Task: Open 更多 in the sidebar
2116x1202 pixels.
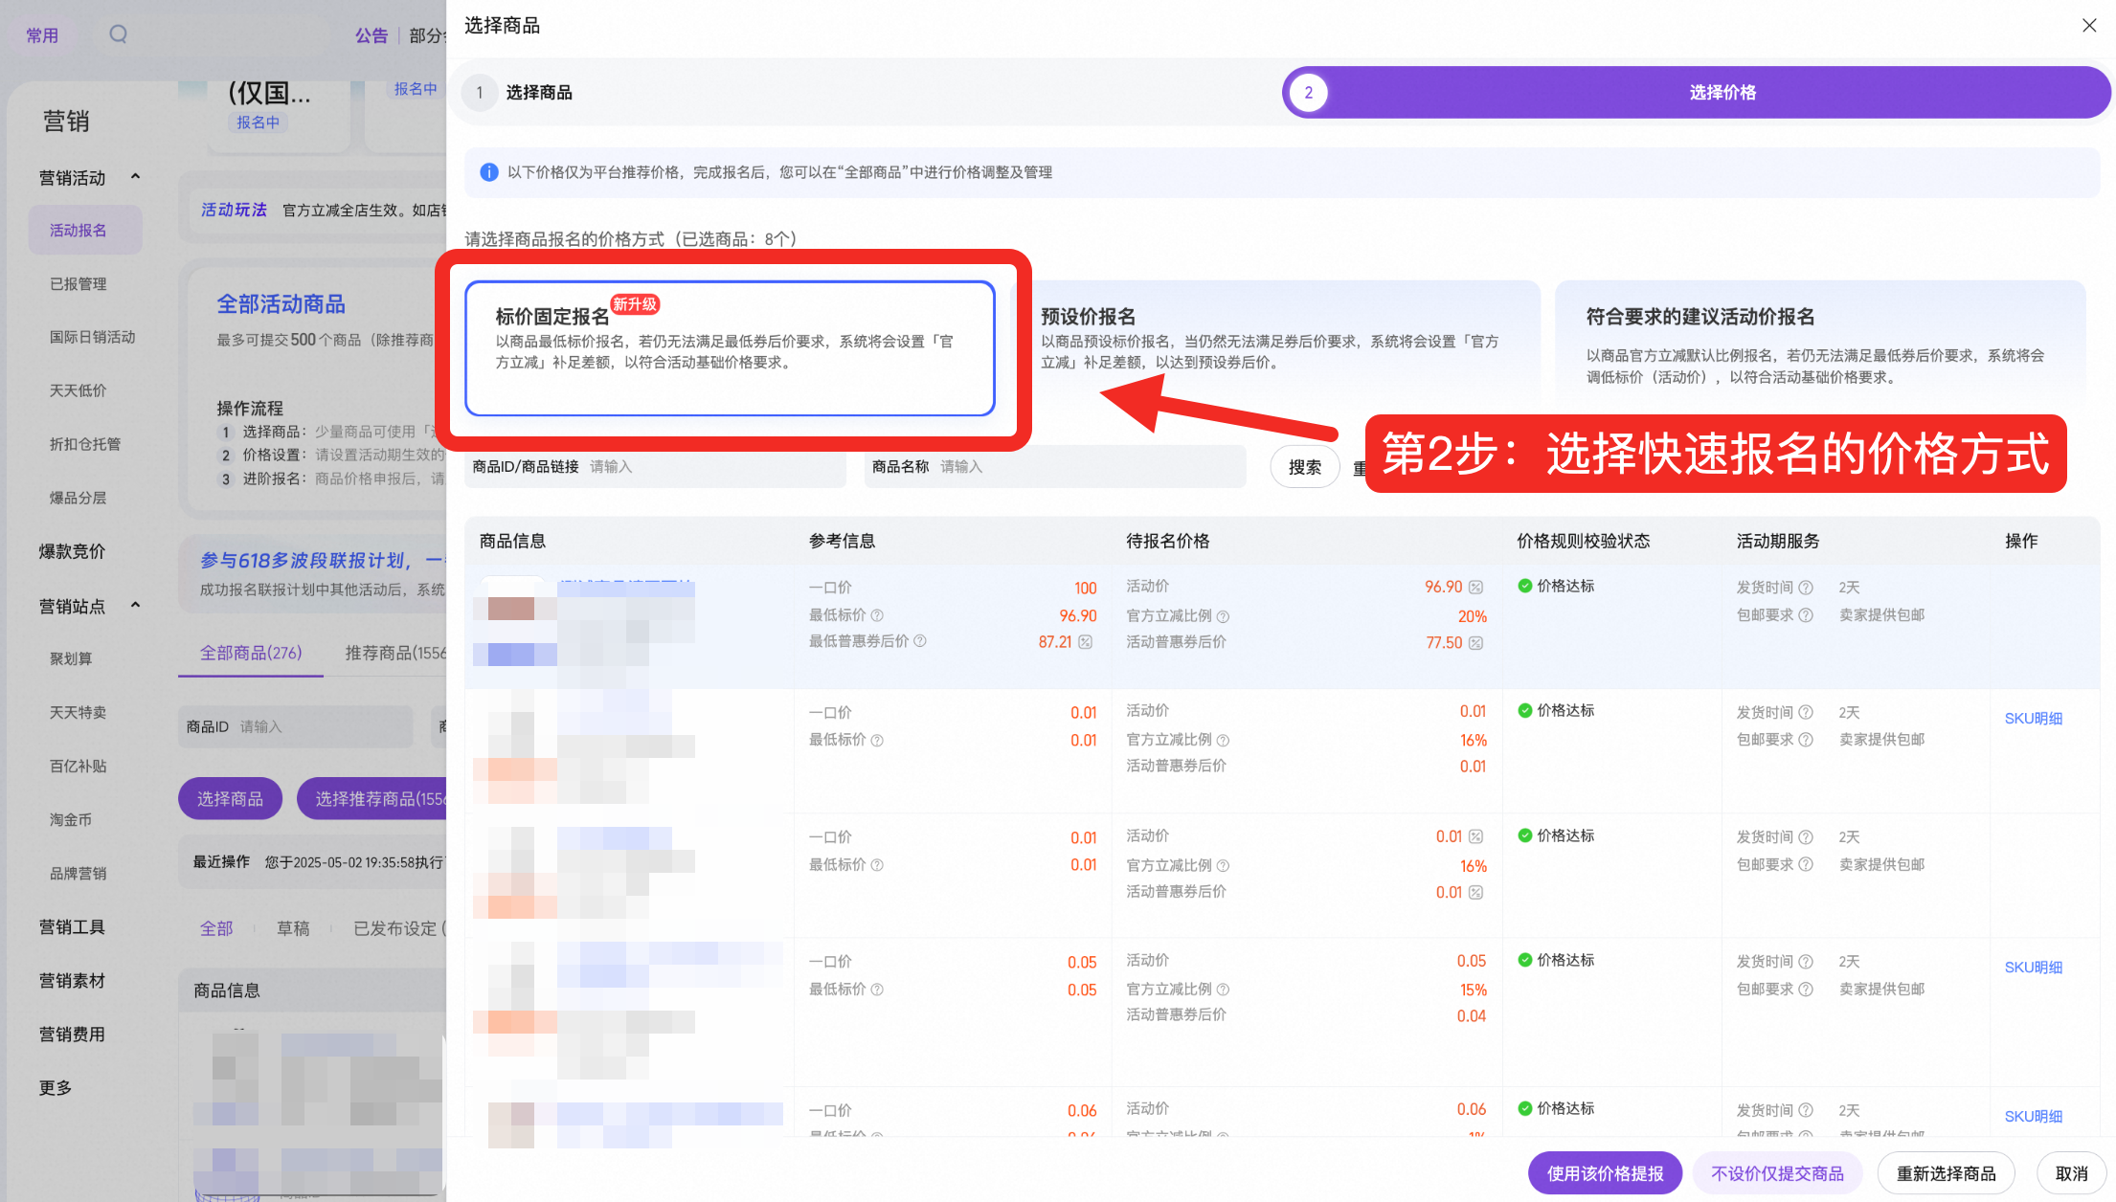Action: coord(56,1088)
